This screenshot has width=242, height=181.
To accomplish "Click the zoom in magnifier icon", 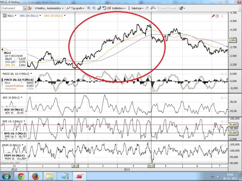I will point(89,8).
